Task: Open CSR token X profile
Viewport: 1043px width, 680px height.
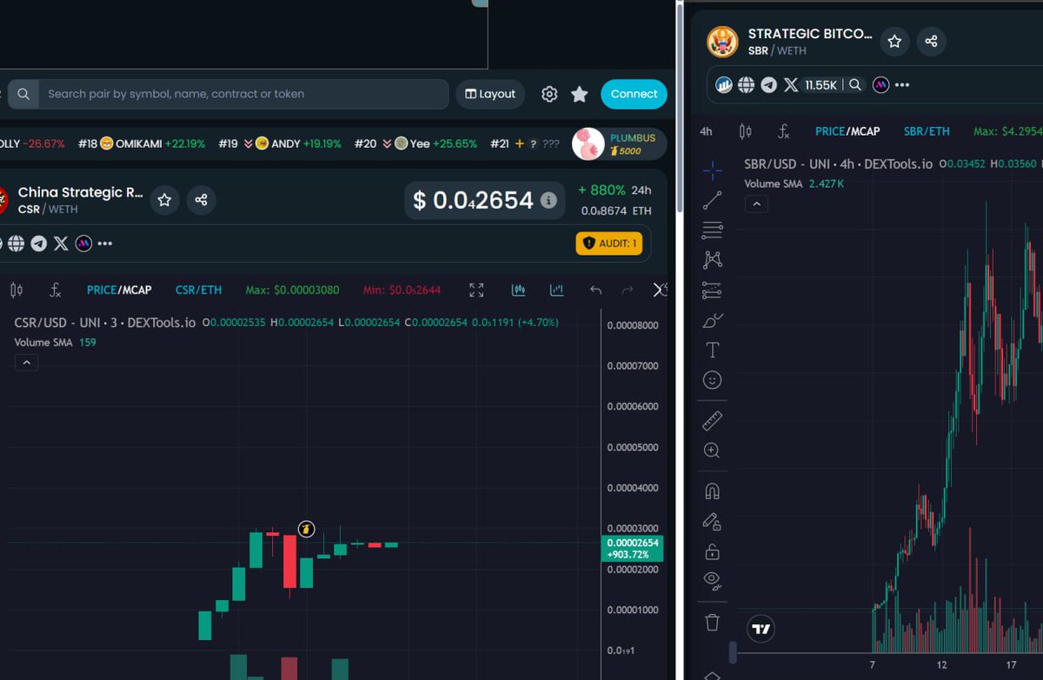Action: [x=61, y=243]
